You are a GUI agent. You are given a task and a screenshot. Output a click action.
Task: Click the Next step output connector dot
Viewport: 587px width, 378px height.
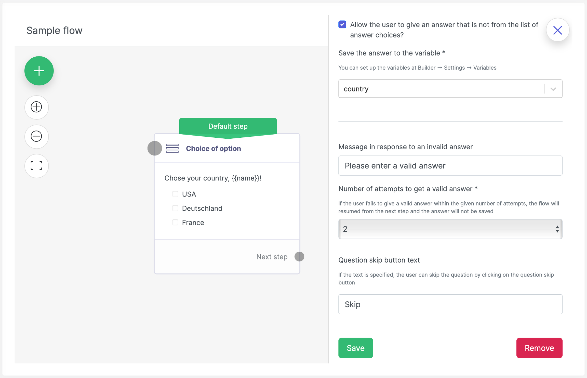[299, 256]
